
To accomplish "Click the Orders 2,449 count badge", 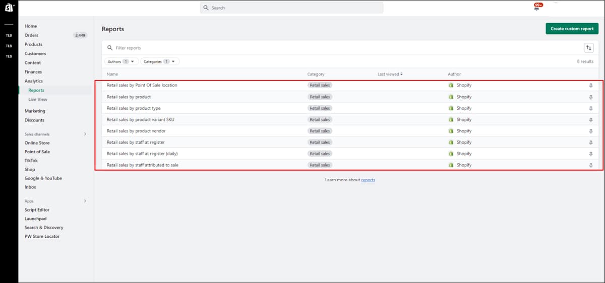I will tap(80, 35).
